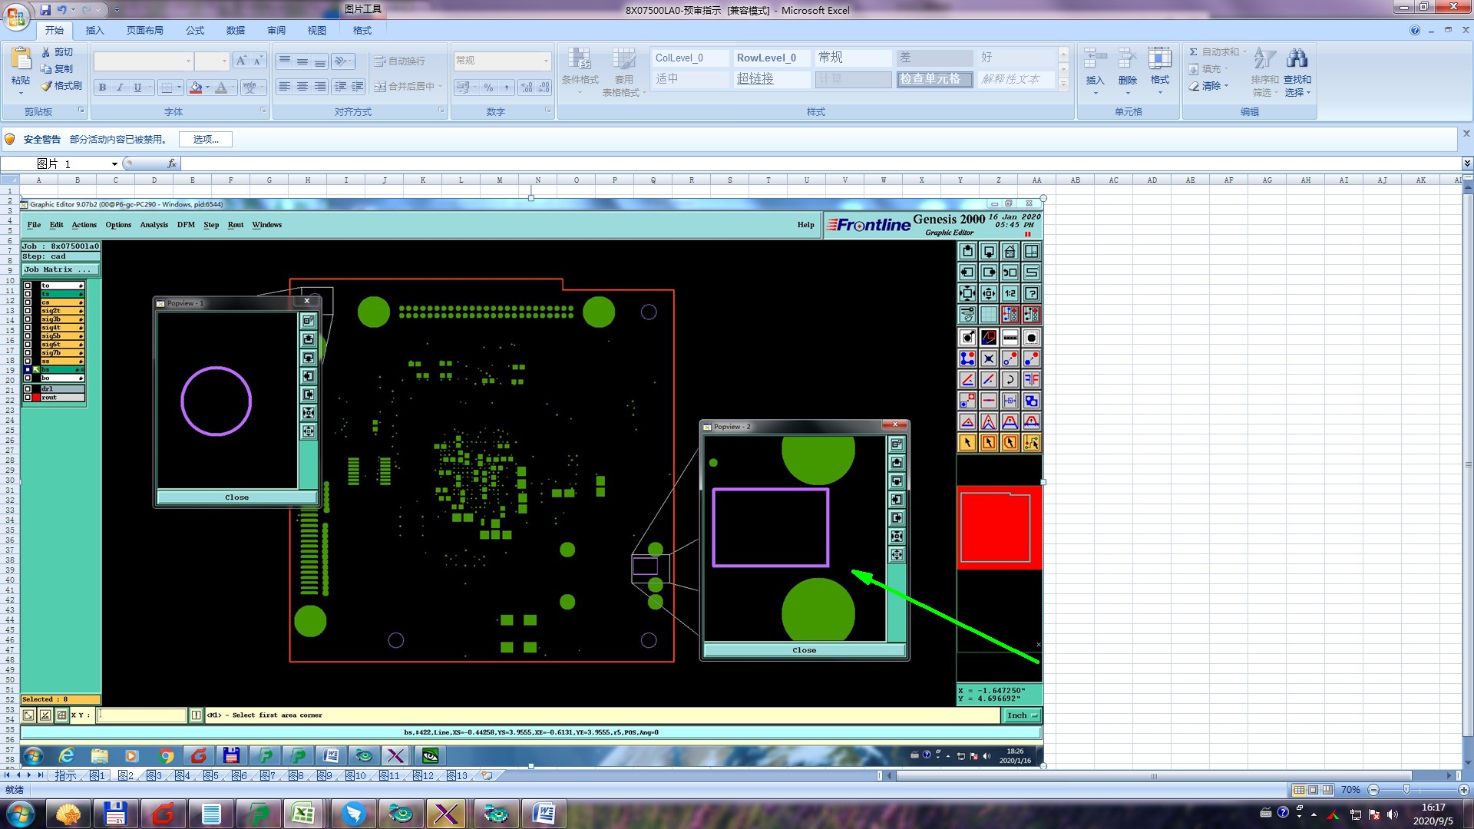The image size is (1474, 829).
Task: Open Find and Select binoculars icon
Action: pyautogui.click(x=1297, y=59)
